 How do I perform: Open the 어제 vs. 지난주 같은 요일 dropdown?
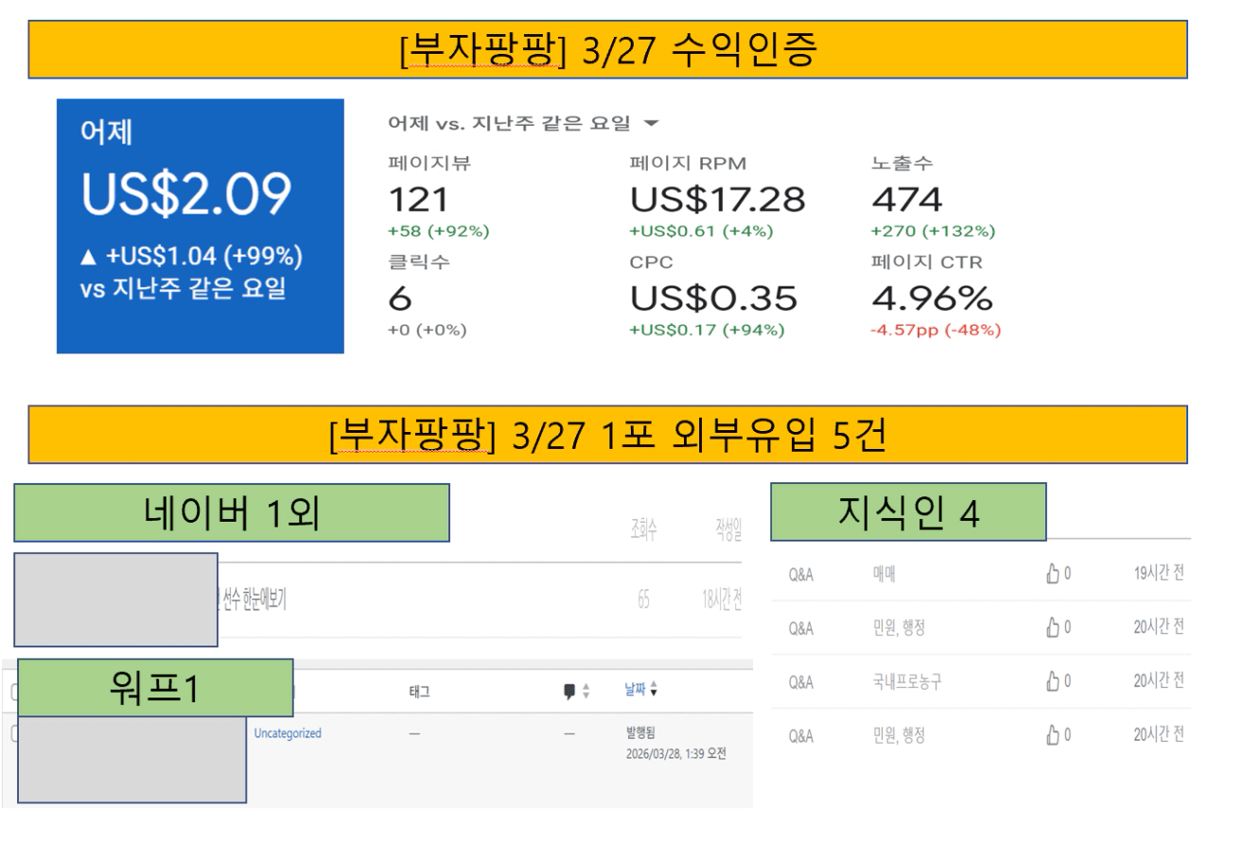point(650,124)
